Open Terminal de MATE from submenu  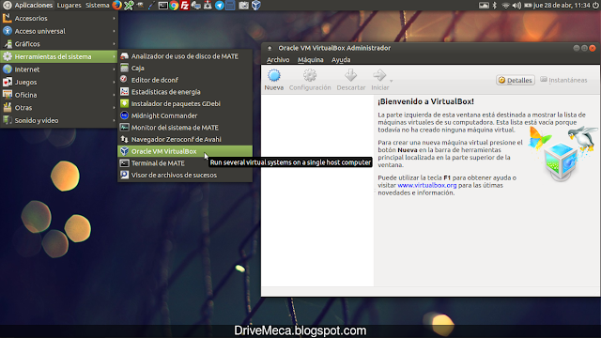point(185,162)
